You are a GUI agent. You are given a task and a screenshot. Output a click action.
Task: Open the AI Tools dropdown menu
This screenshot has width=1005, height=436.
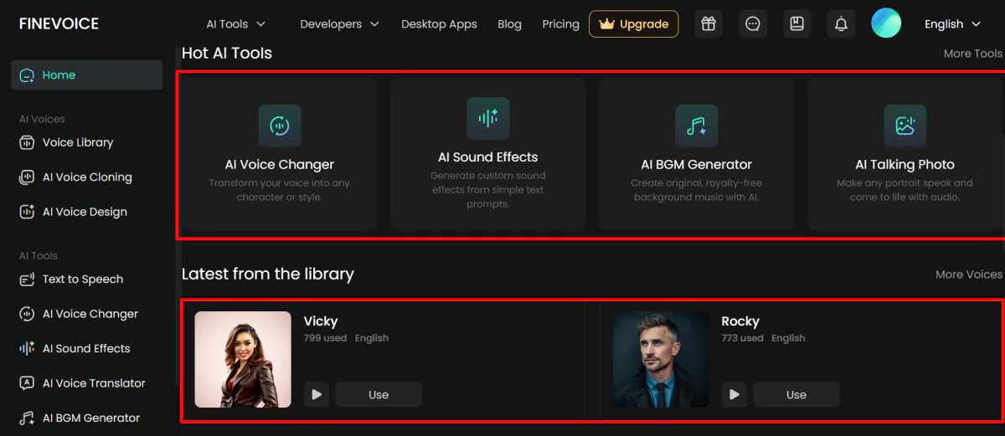pyautogui.click(x=236, y=24)
